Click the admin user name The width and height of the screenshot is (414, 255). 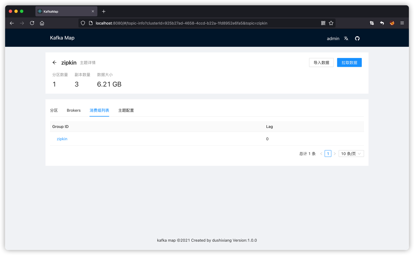coord(333,39)
